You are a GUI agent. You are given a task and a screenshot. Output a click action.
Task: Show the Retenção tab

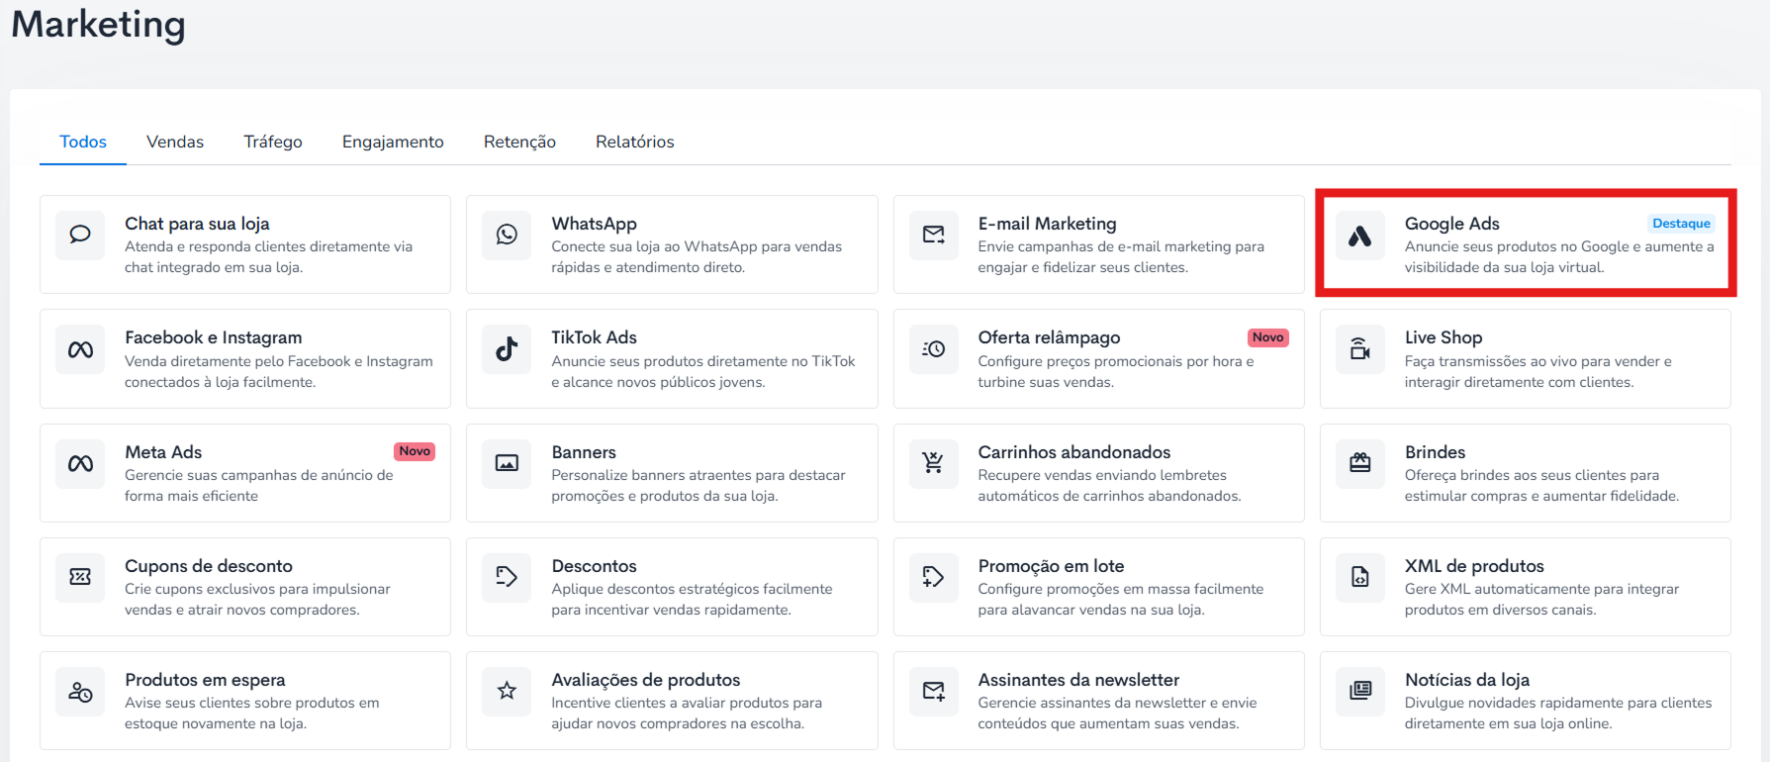(x=519, y=142)
